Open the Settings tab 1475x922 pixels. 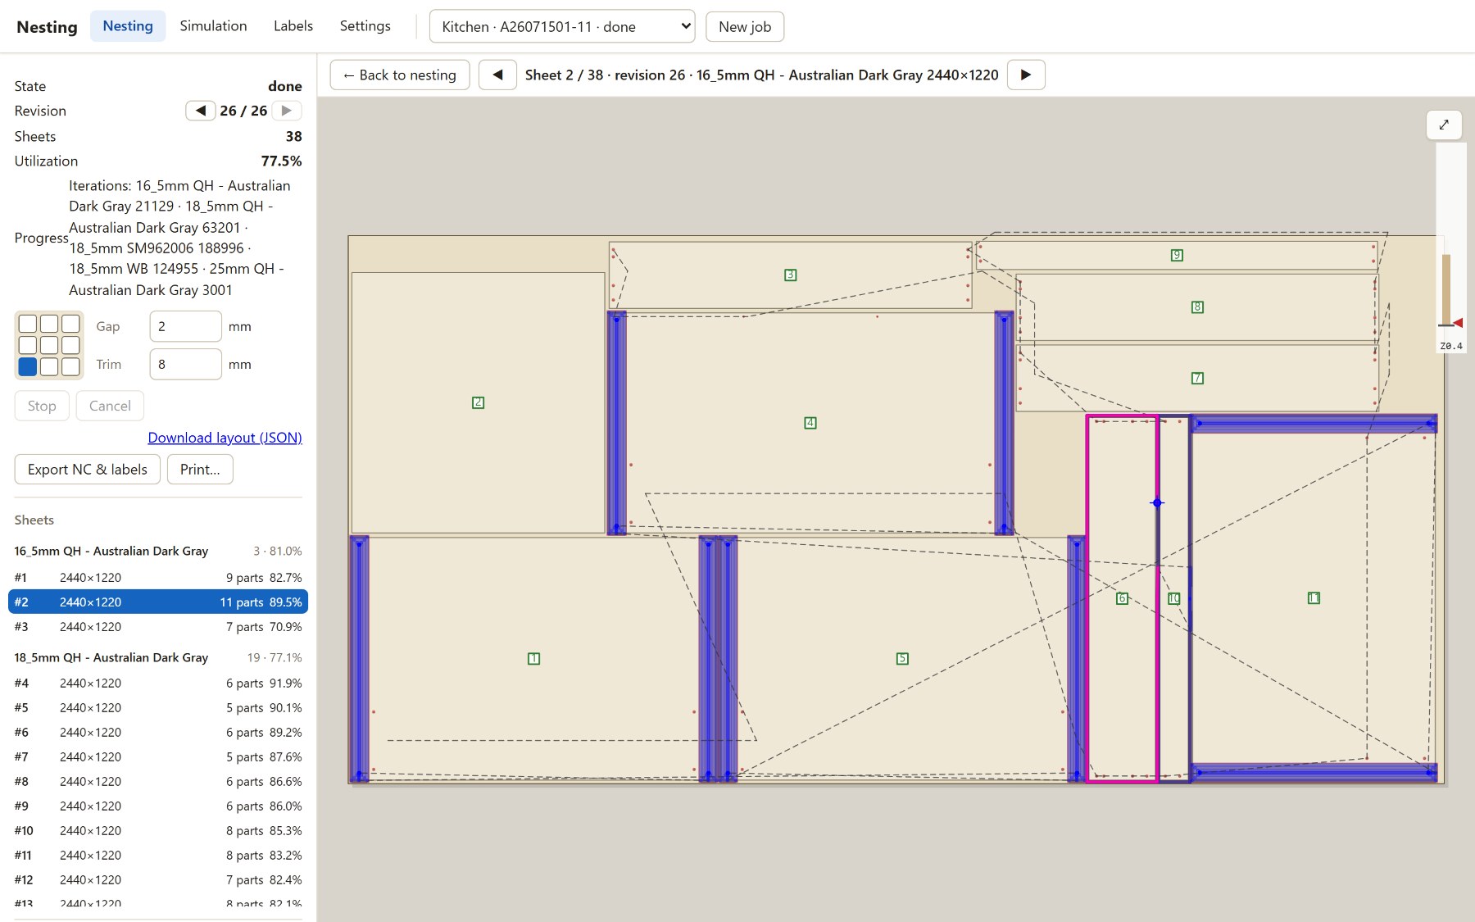pyautogui.click(x=365, y=26)
